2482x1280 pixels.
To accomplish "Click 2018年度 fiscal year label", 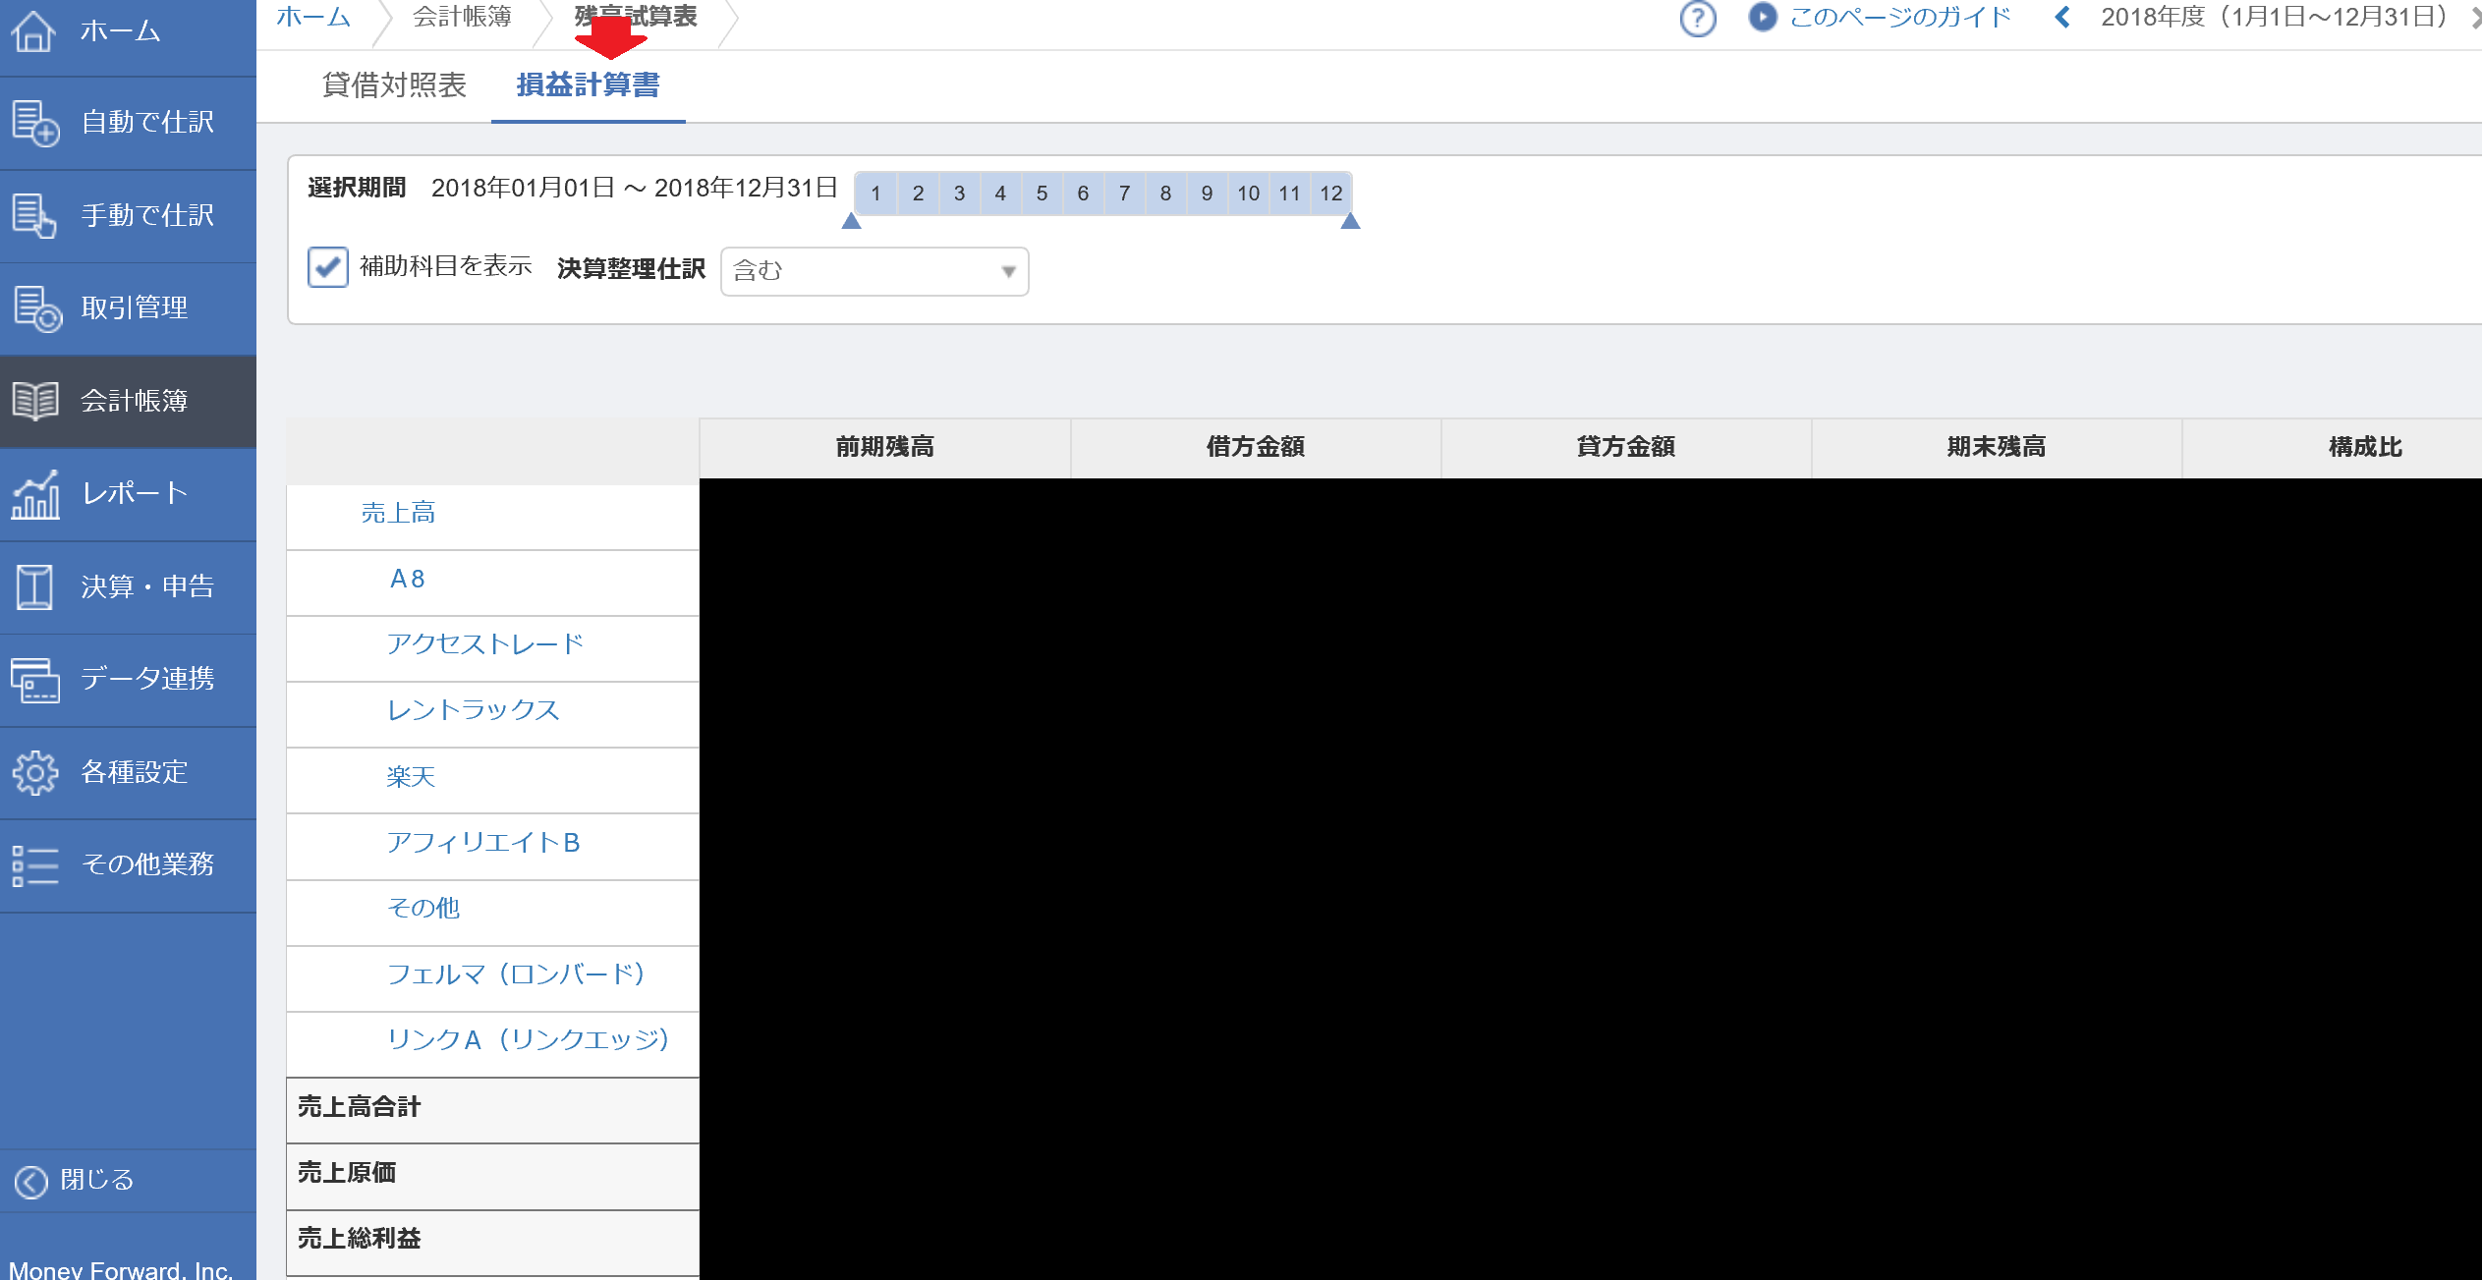I will (x=2276, y=17).
